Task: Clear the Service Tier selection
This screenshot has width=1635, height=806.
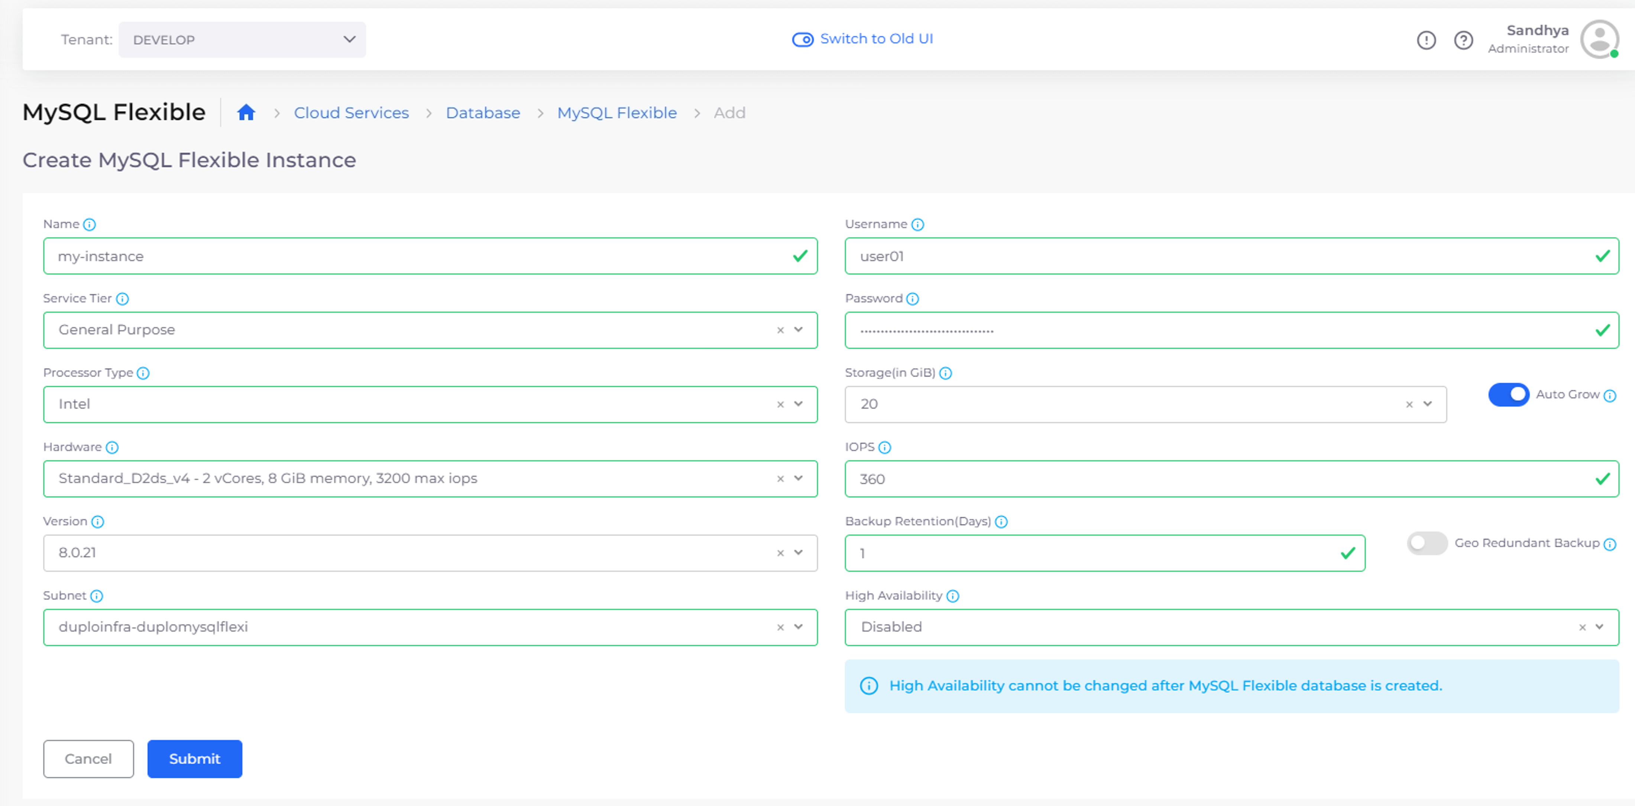Action: 781,330
